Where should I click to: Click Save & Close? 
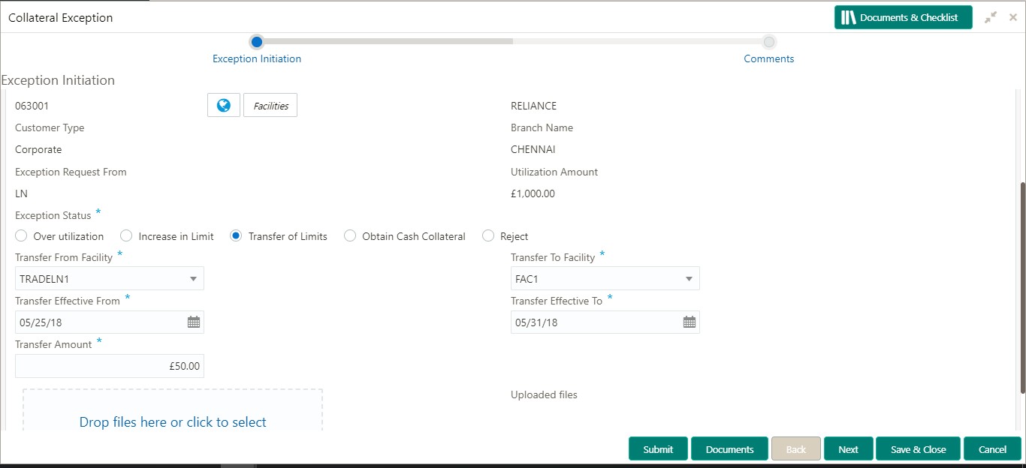click(x=918, y=448)
